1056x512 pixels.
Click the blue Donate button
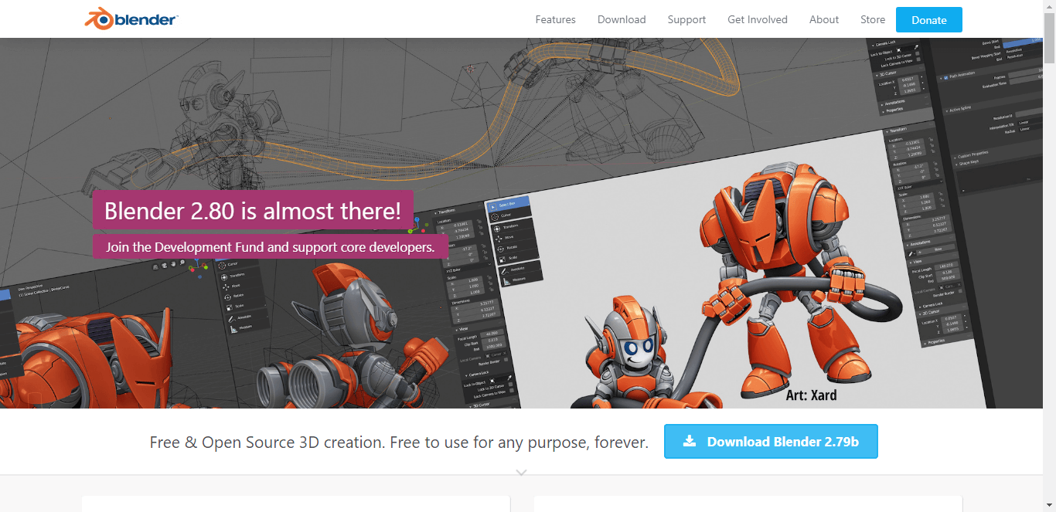pyautogui.click(x=929, y=20)
